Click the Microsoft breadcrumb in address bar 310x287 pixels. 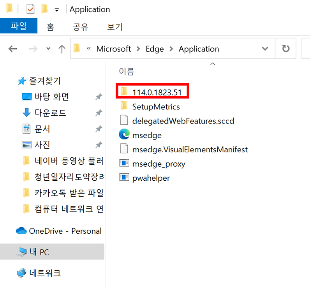tap(113, 49)
